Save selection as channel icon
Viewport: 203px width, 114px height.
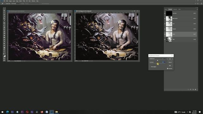coord(191,89)
